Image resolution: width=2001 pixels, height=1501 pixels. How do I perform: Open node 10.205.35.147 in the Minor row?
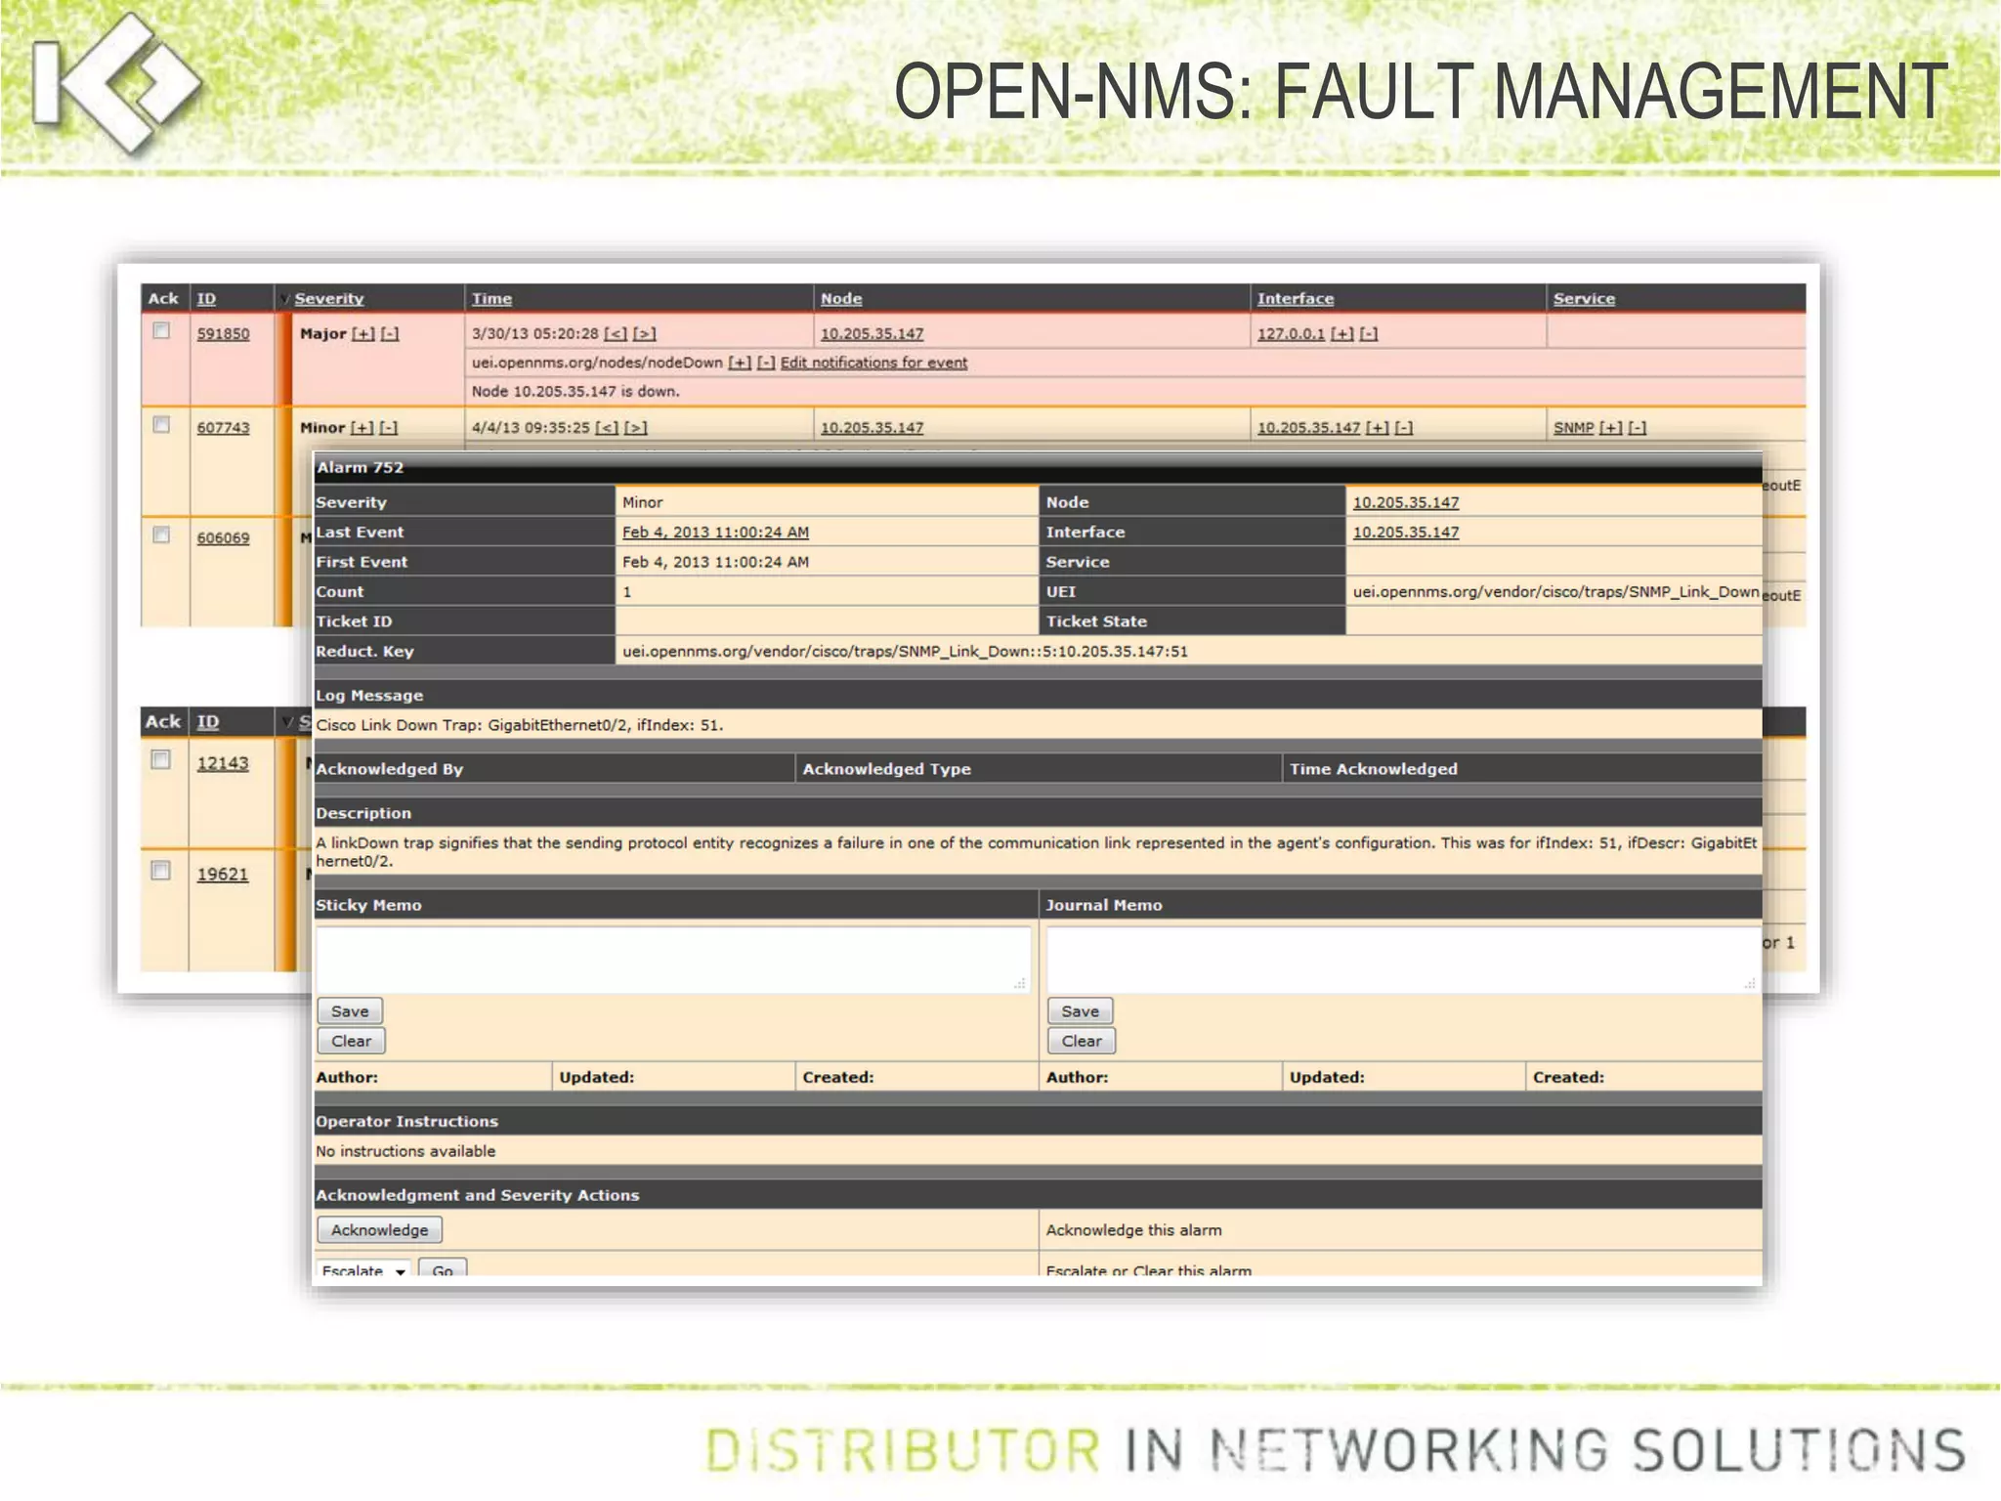[x=872, y=428]
